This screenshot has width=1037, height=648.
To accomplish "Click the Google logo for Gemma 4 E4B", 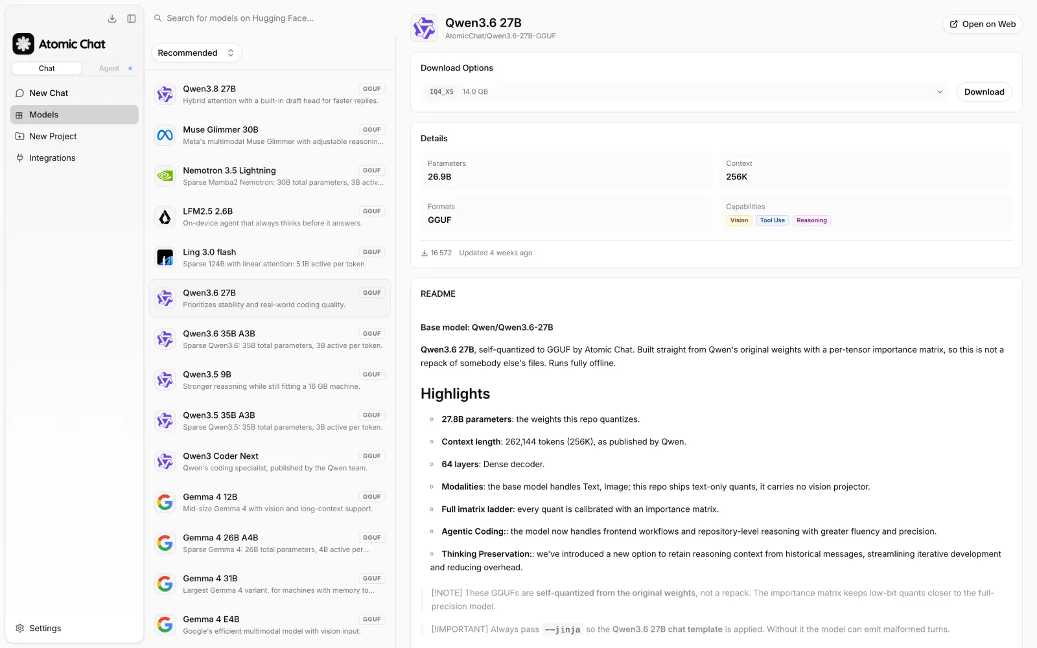I will (x=165, y=625).
